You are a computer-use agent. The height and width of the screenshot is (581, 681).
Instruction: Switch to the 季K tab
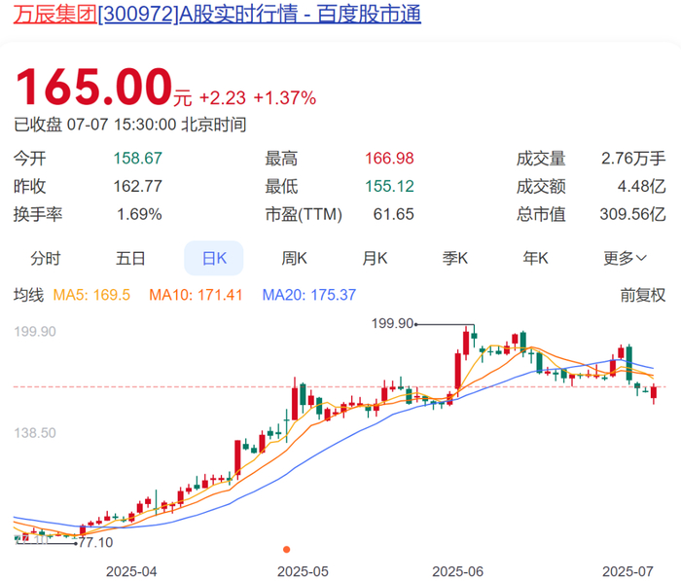(x=455, y=259)
